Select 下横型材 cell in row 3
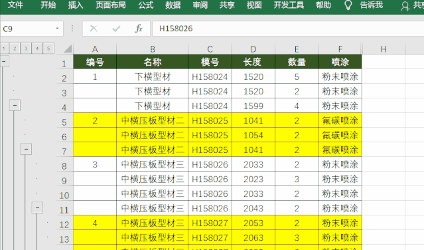 153,91
